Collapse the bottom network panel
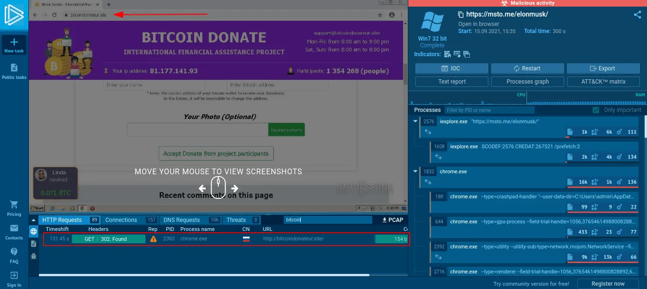This screenshot has height=289, width=647. [34, 220]
